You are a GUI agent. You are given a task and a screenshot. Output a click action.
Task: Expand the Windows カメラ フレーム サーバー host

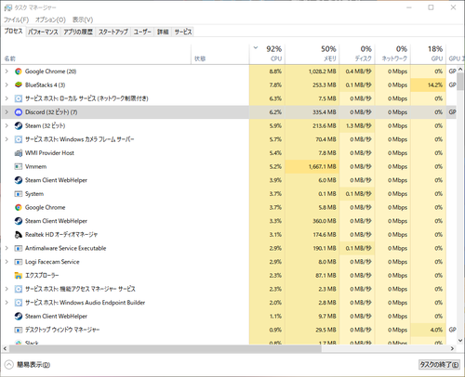tap(7, 139)
